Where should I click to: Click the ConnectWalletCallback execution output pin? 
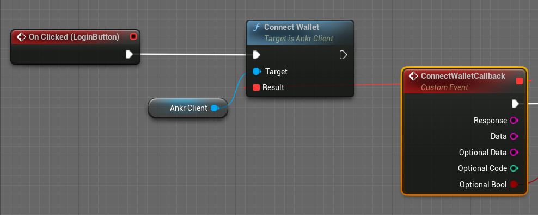click(515, 104)
